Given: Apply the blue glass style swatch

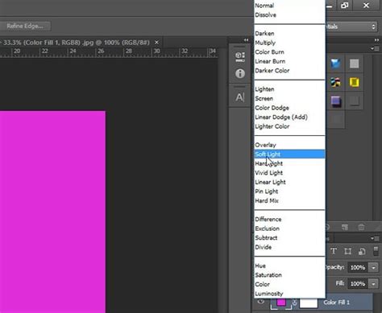Looking at the screenshot, I should (335, 64).
